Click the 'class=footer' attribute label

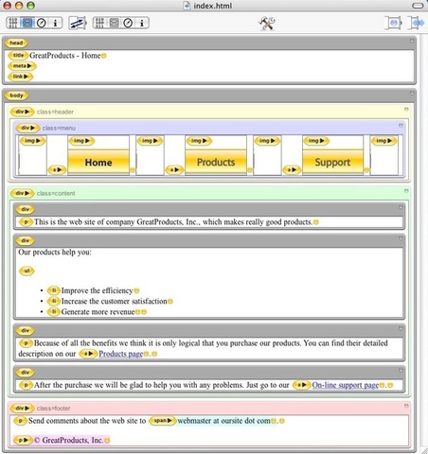(x=53, y=409)
